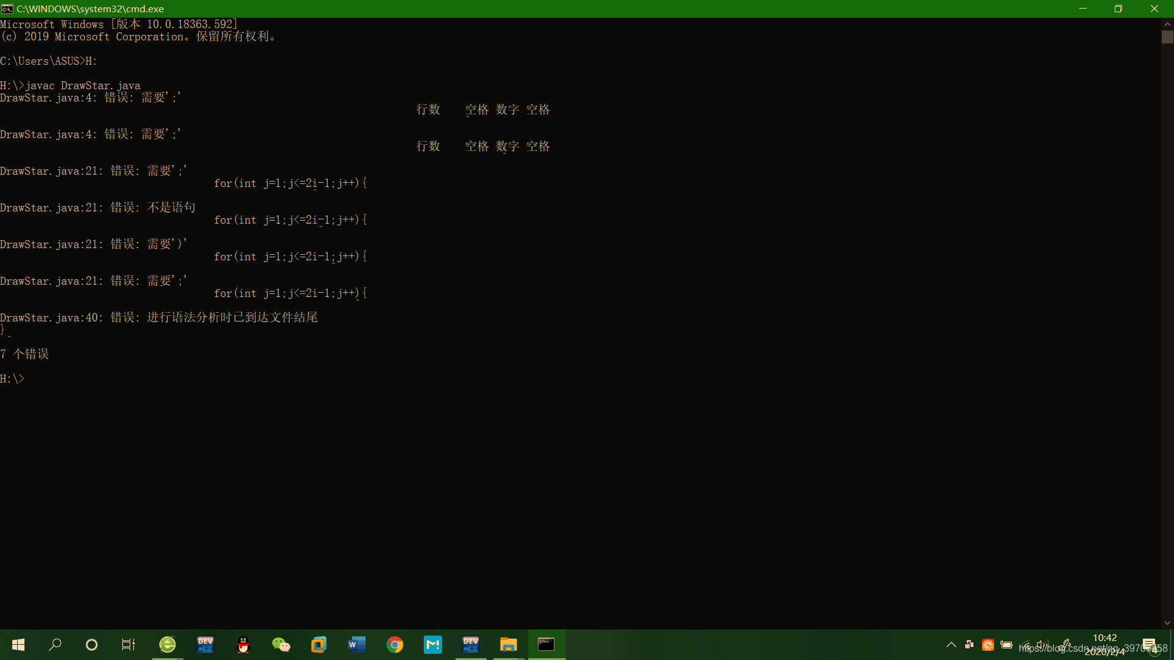
Task: Switch to Microsoft Word
Action: pyautogui.click(x=357, y=645)
